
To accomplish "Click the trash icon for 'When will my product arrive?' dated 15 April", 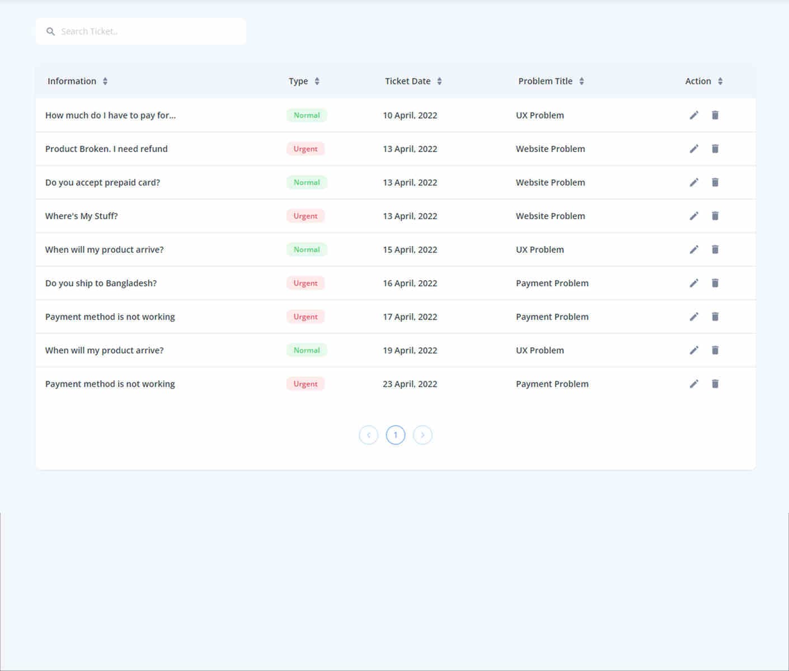I will pyautogui.click(x=715, y=249).
